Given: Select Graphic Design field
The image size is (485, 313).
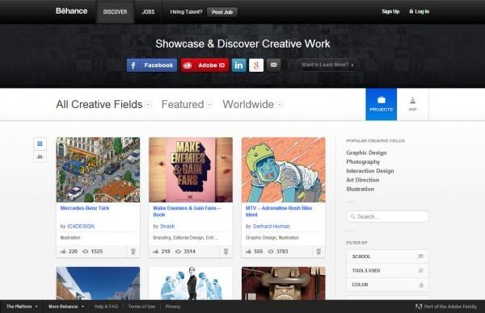Looking at the screenshot, I should click(366, 152).
